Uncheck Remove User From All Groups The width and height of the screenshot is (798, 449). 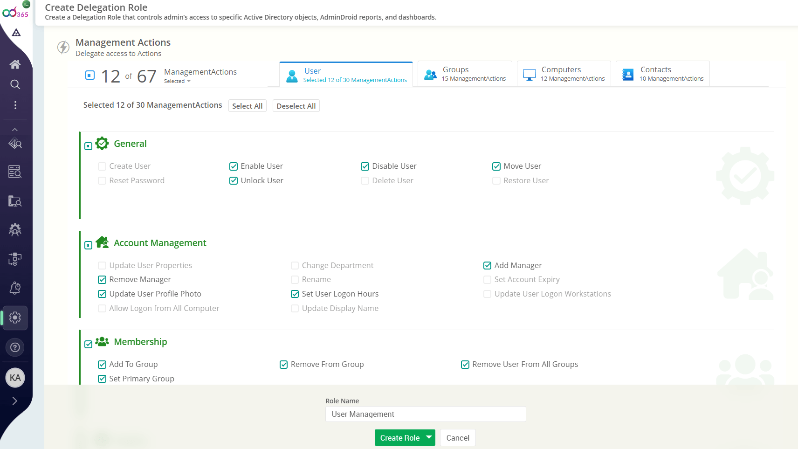465,365
